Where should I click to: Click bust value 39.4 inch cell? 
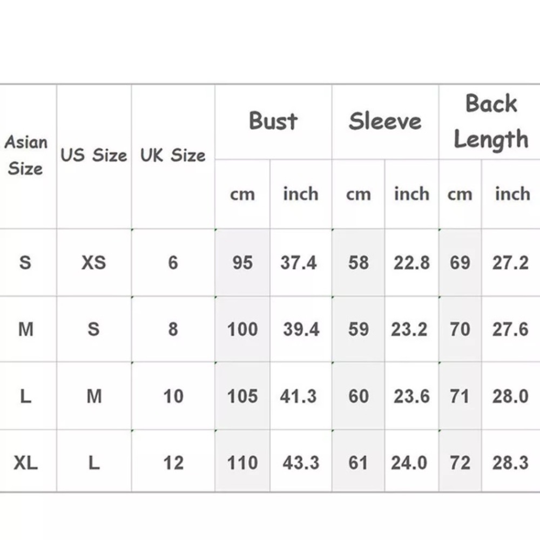click(301, 329)
